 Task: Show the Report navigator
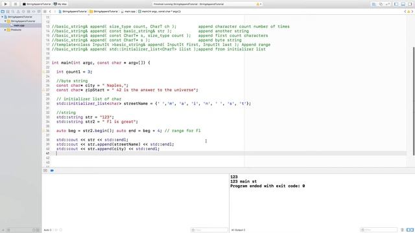point(39,12)
